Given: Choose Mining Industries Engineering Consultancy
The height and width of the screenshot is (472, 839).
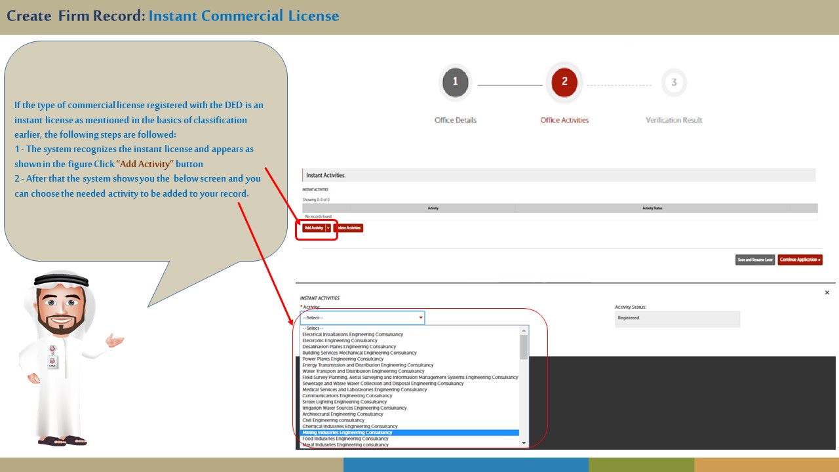Looking at the screenshot, I should pos(347,433).
